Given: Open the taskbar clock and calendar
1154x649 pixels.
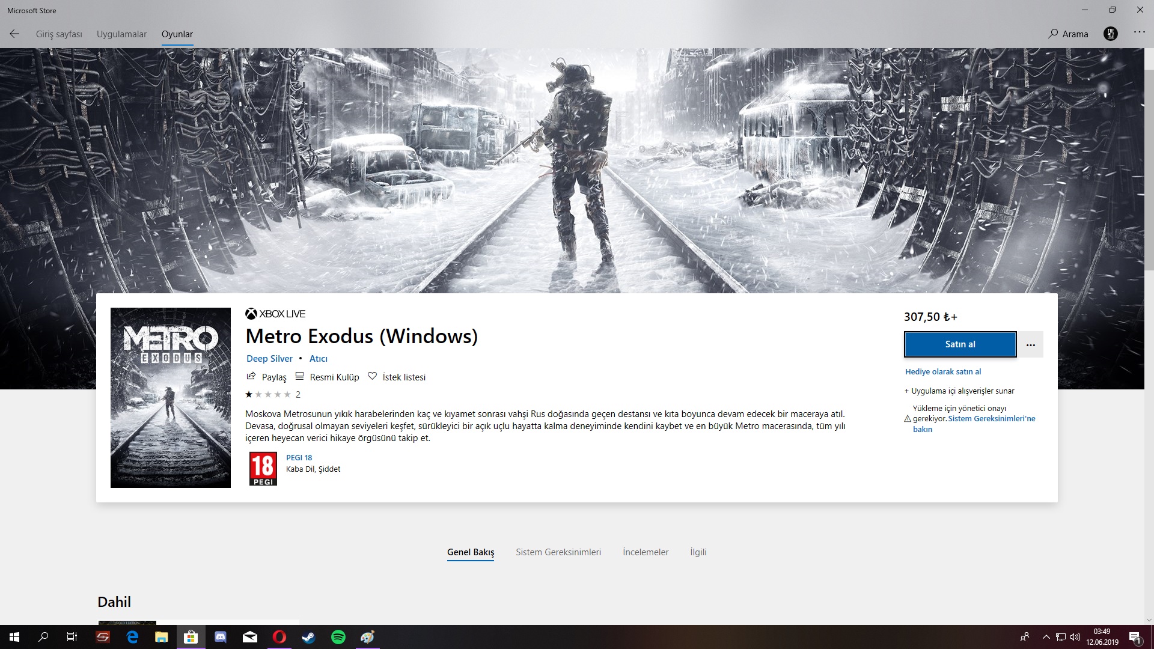Looking at the screenshot, I should [x=1102, y=637].
